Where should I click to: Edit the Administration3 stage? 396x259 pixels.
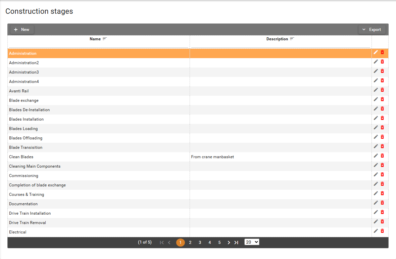tap(376, 71)
